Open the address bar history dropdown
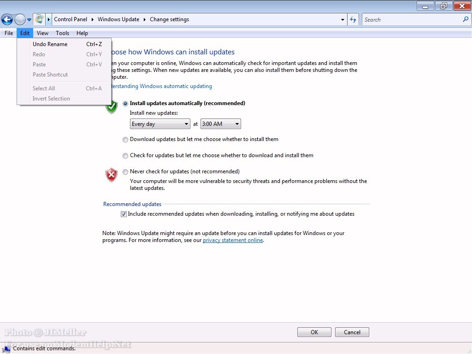Viewport: 472px width, 354px height. coord(342,19)
